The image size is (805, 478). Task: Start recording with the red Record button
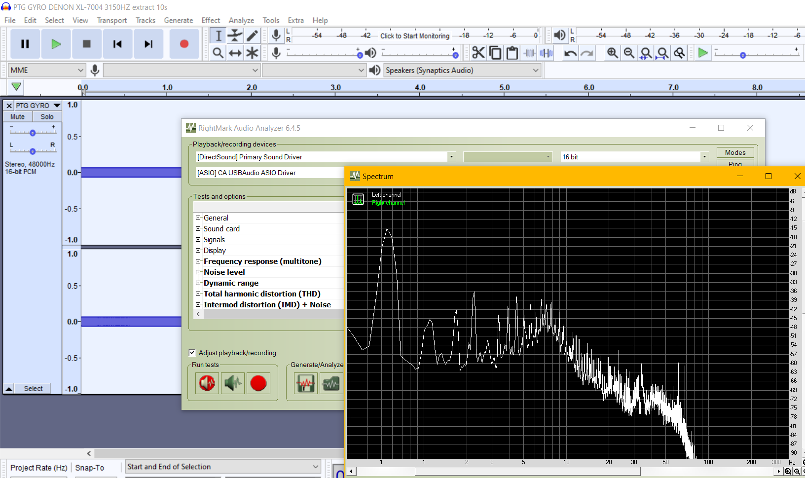point(184,44)
